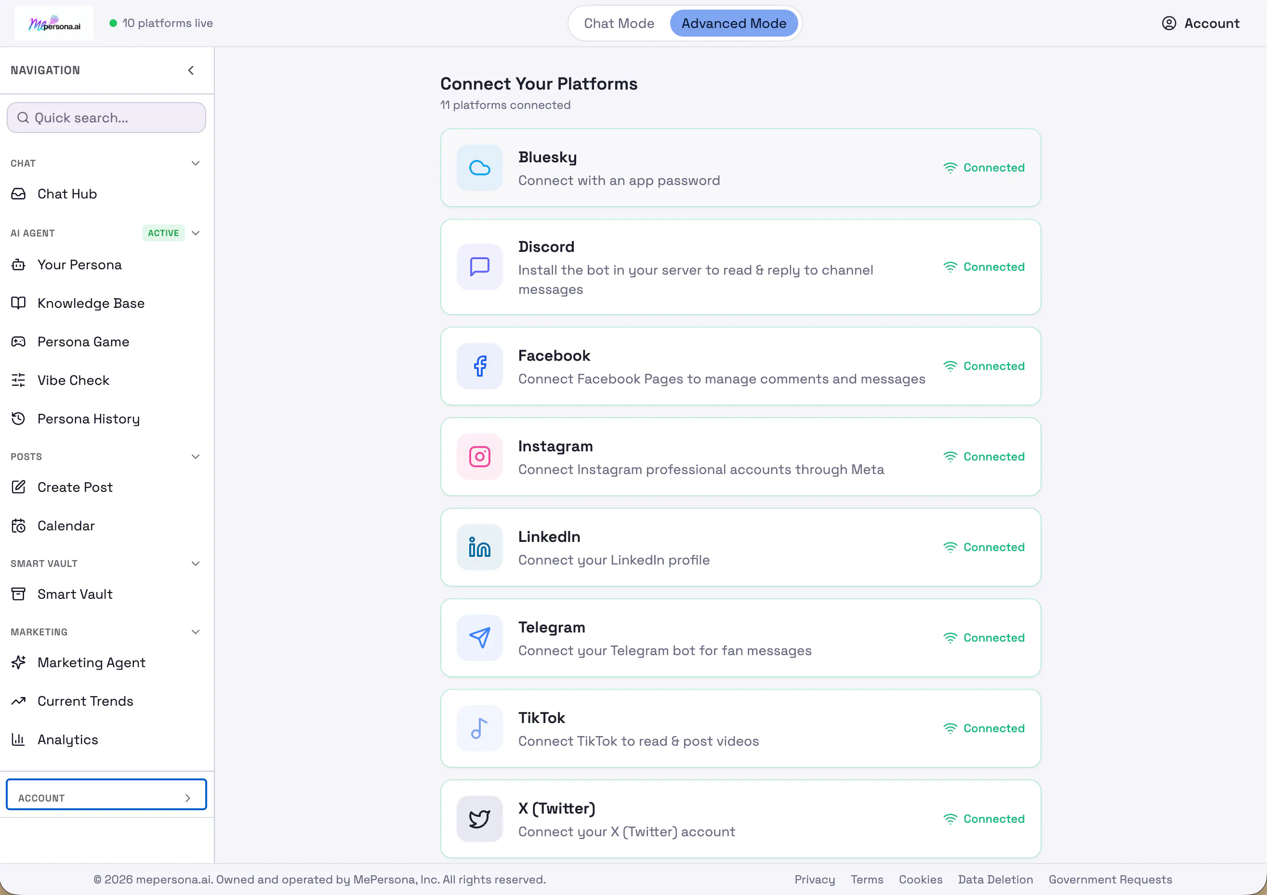Click the Account user circle icon
This screenshot has height=895, width=1267.
1169,23
